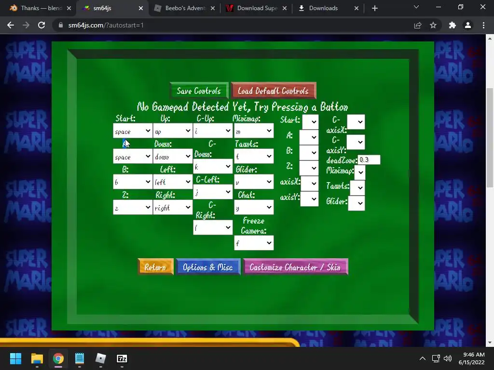View site information via the lock icon
The image size is (494, 370).
tap(61, 25)
